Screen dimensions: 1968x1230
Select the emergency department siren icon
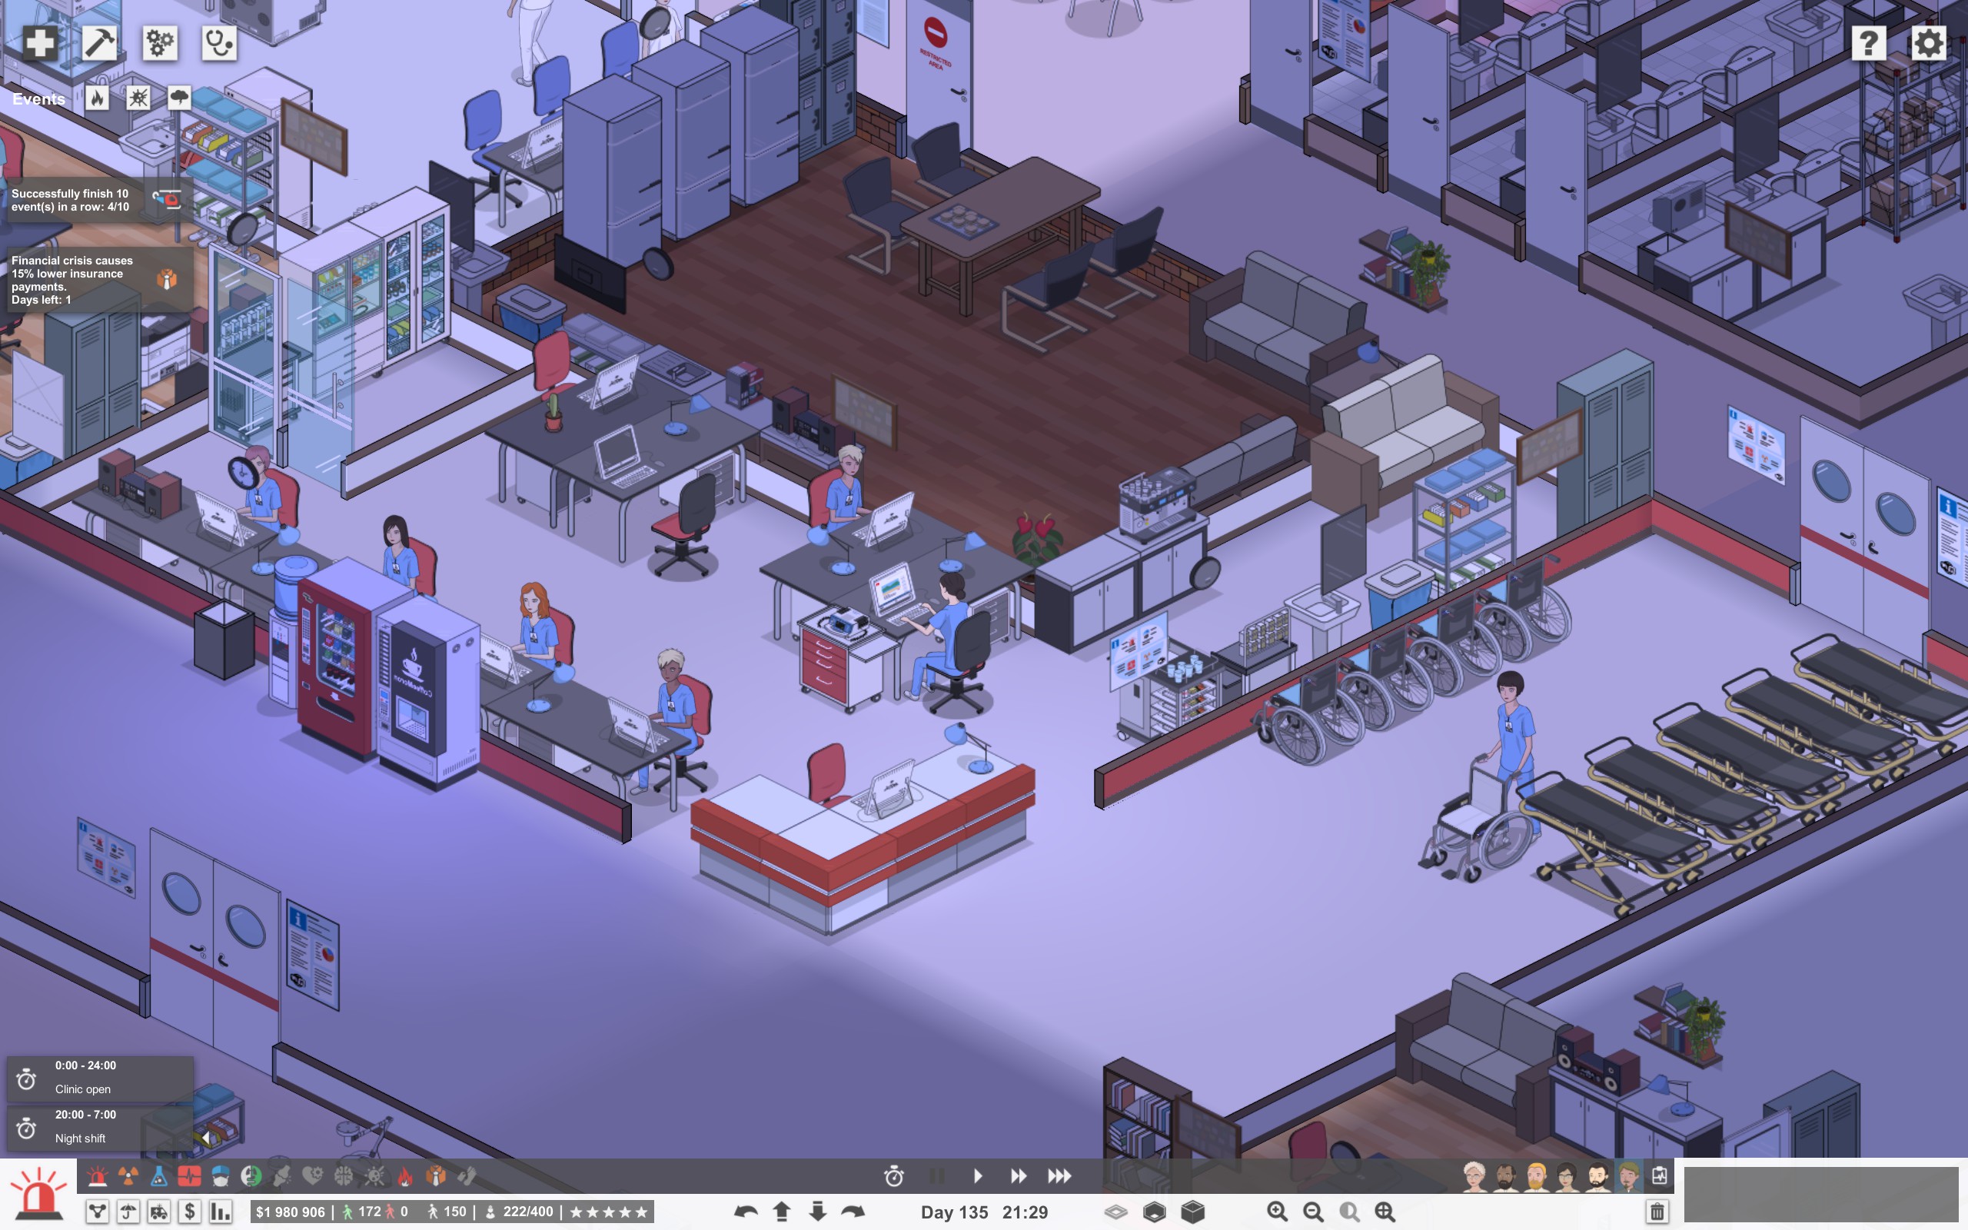coord(98,1175)
